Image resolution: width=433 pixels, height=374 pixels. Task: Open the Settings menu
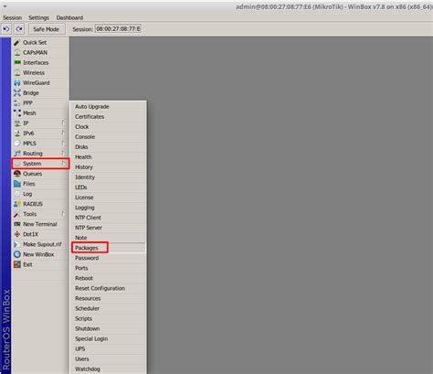[38, 17]
